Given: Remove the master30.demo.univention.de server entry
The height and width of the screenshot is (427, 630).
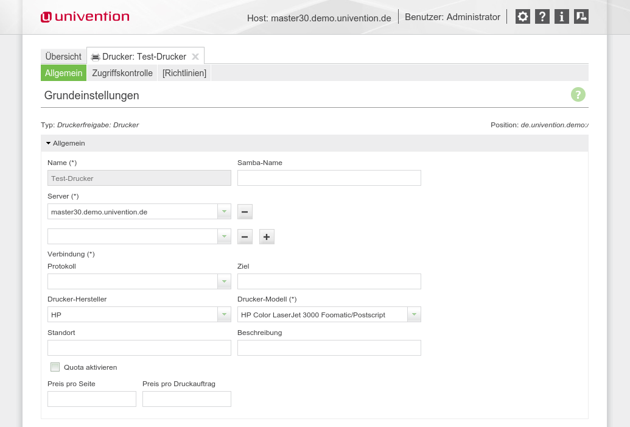Looking at the screenshot, I should tap(245, 212).
